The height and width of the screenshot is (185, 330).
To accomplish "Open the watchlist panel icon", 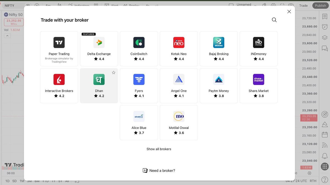I will coord(325,16).
